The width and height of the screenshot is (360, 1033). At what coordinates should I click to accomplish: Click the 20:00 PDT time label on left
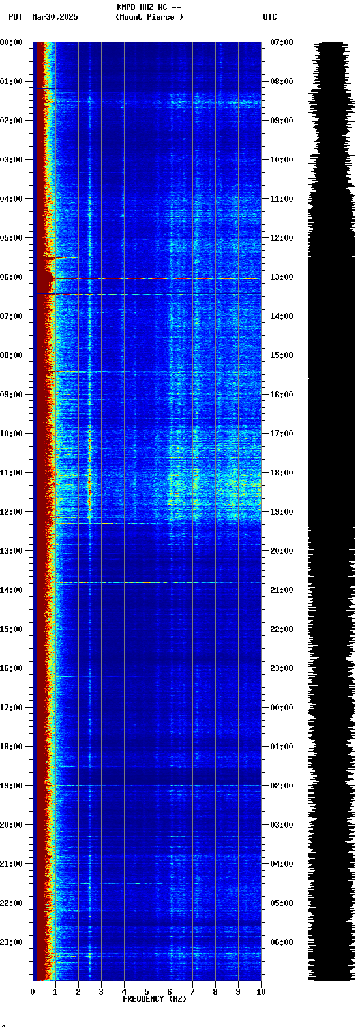[x=11, y=825]
